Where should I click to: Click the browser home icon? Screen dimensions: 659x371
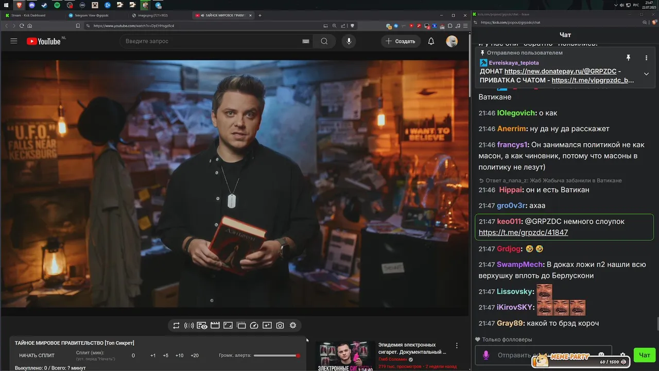click(30, 26)
